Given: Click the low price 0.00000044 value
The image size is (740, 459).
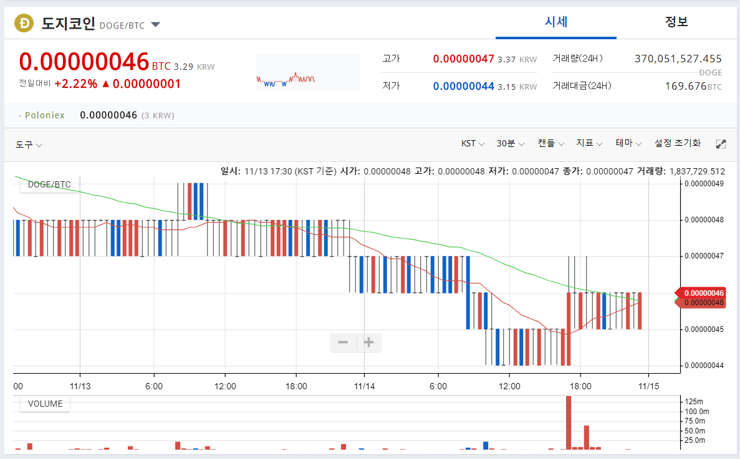Looking at the screenshot, I should click(463, 86).
